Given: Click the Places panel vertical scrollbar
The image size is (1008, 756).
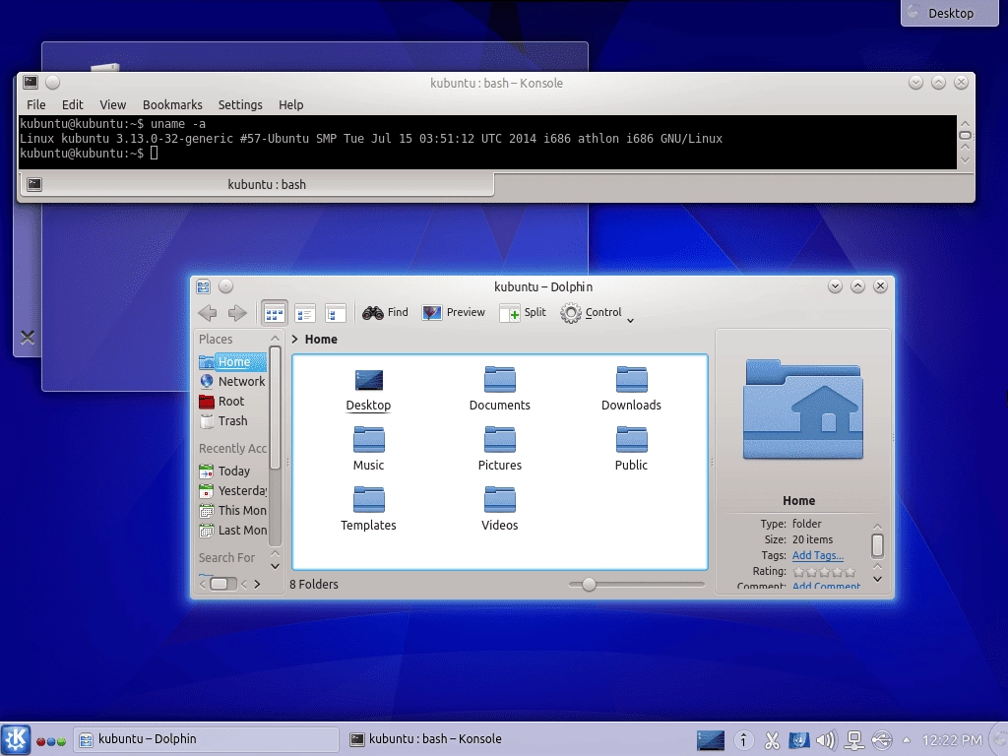Looking at the screenshot, I should point(276,408).
